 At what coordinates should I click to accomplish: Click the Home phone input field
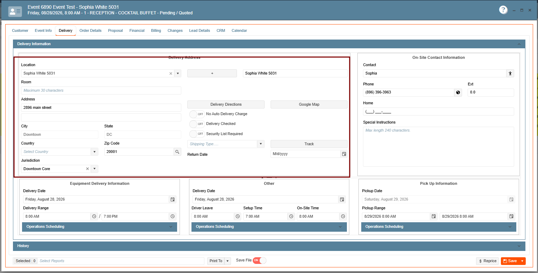(439, 112)
